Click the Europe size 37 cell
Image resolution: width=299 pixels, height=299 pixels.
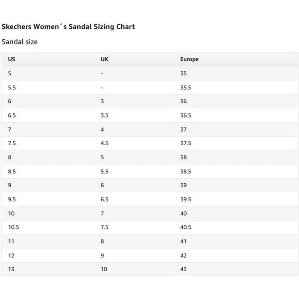(x=183, y=129)
